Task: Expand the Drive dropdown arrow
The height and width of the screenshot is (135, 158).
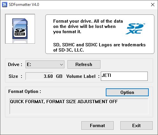Action: (61, 64)
